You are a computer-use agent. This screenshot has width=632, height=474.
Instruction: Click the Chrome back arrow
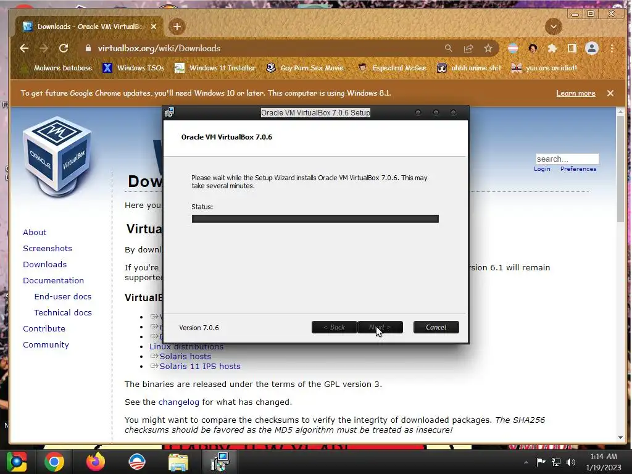pyautogui.click(x=24, y=48)
